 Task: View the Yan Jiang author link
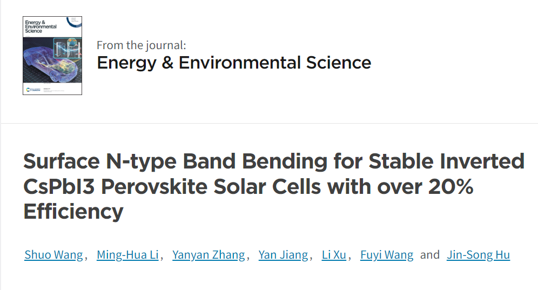pyautogui.click(x=283, y=255)
